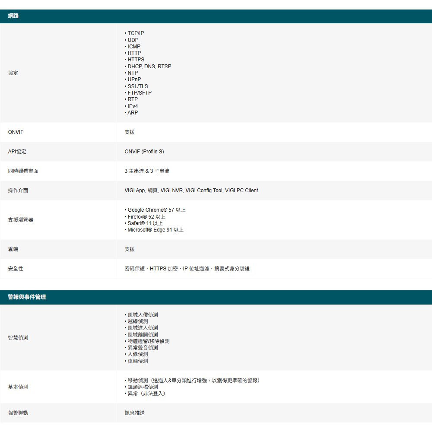
Task: Select the 雲端 row label
Action: pos(13,249)
